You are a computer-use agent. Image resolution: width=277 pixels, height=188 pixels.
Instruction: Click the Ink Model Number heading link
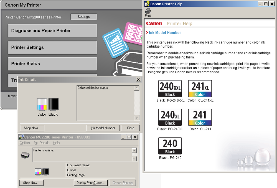(165, 32)
